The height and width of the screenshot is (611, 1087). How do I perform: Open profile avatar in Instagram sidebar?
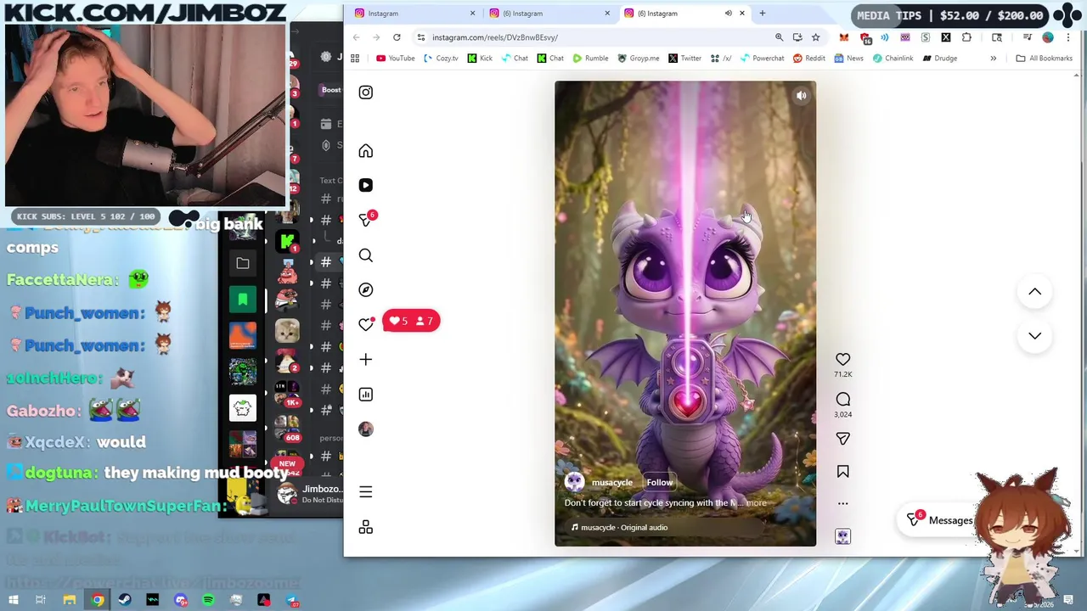pyautogui.click(x=365, y=429)
